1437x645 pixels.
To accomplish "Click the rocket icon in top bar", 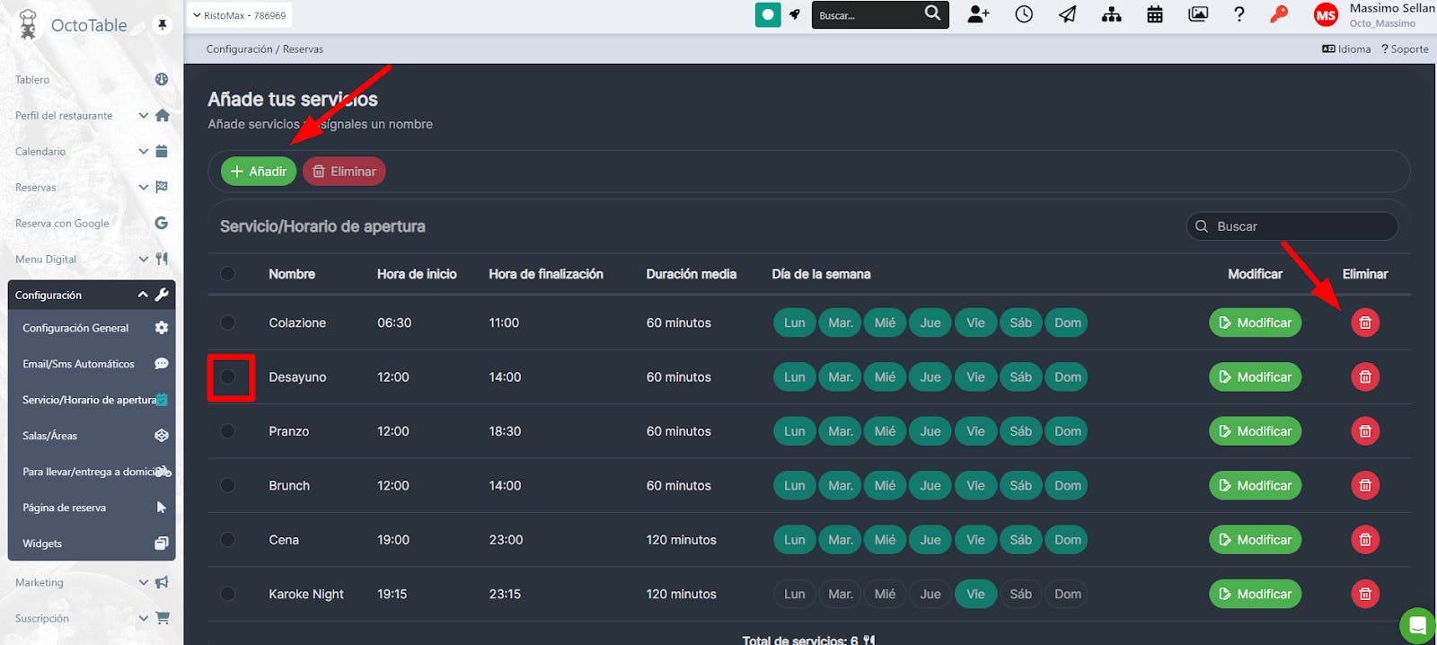I will [795, 14].
